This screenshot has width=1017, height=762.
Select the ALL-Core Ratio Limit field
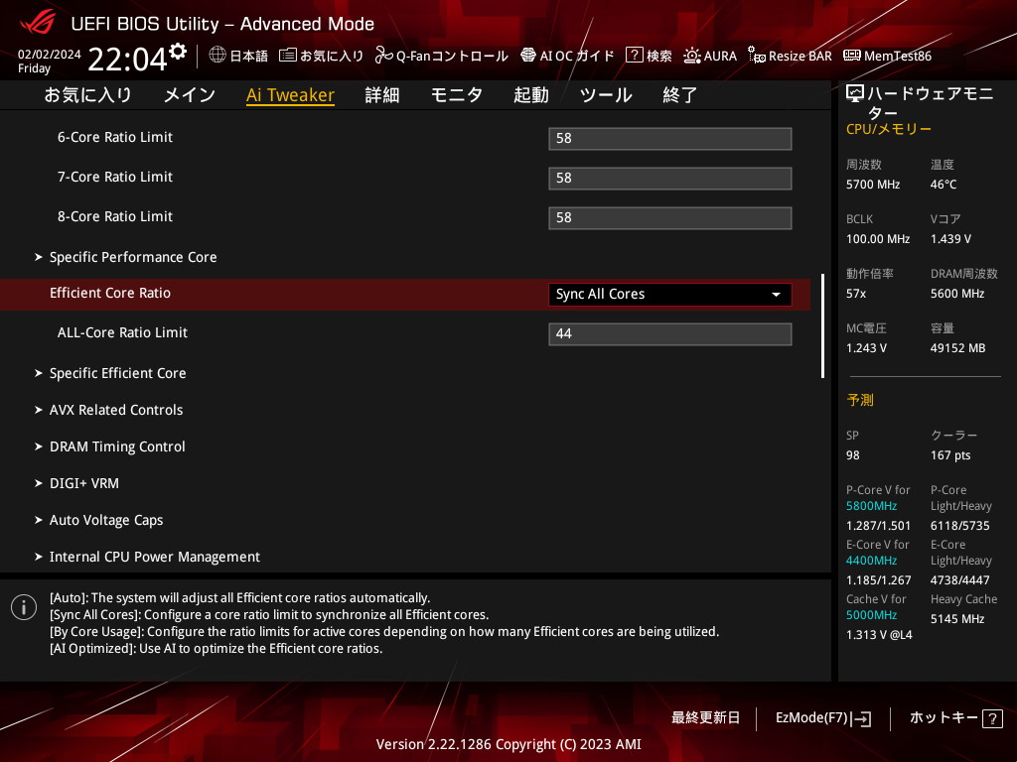(669, 334)
